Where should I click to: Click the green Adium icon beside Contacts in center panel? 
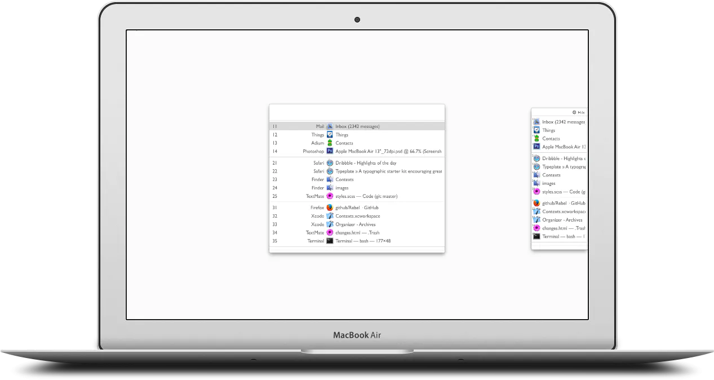(x=330, y=143)
